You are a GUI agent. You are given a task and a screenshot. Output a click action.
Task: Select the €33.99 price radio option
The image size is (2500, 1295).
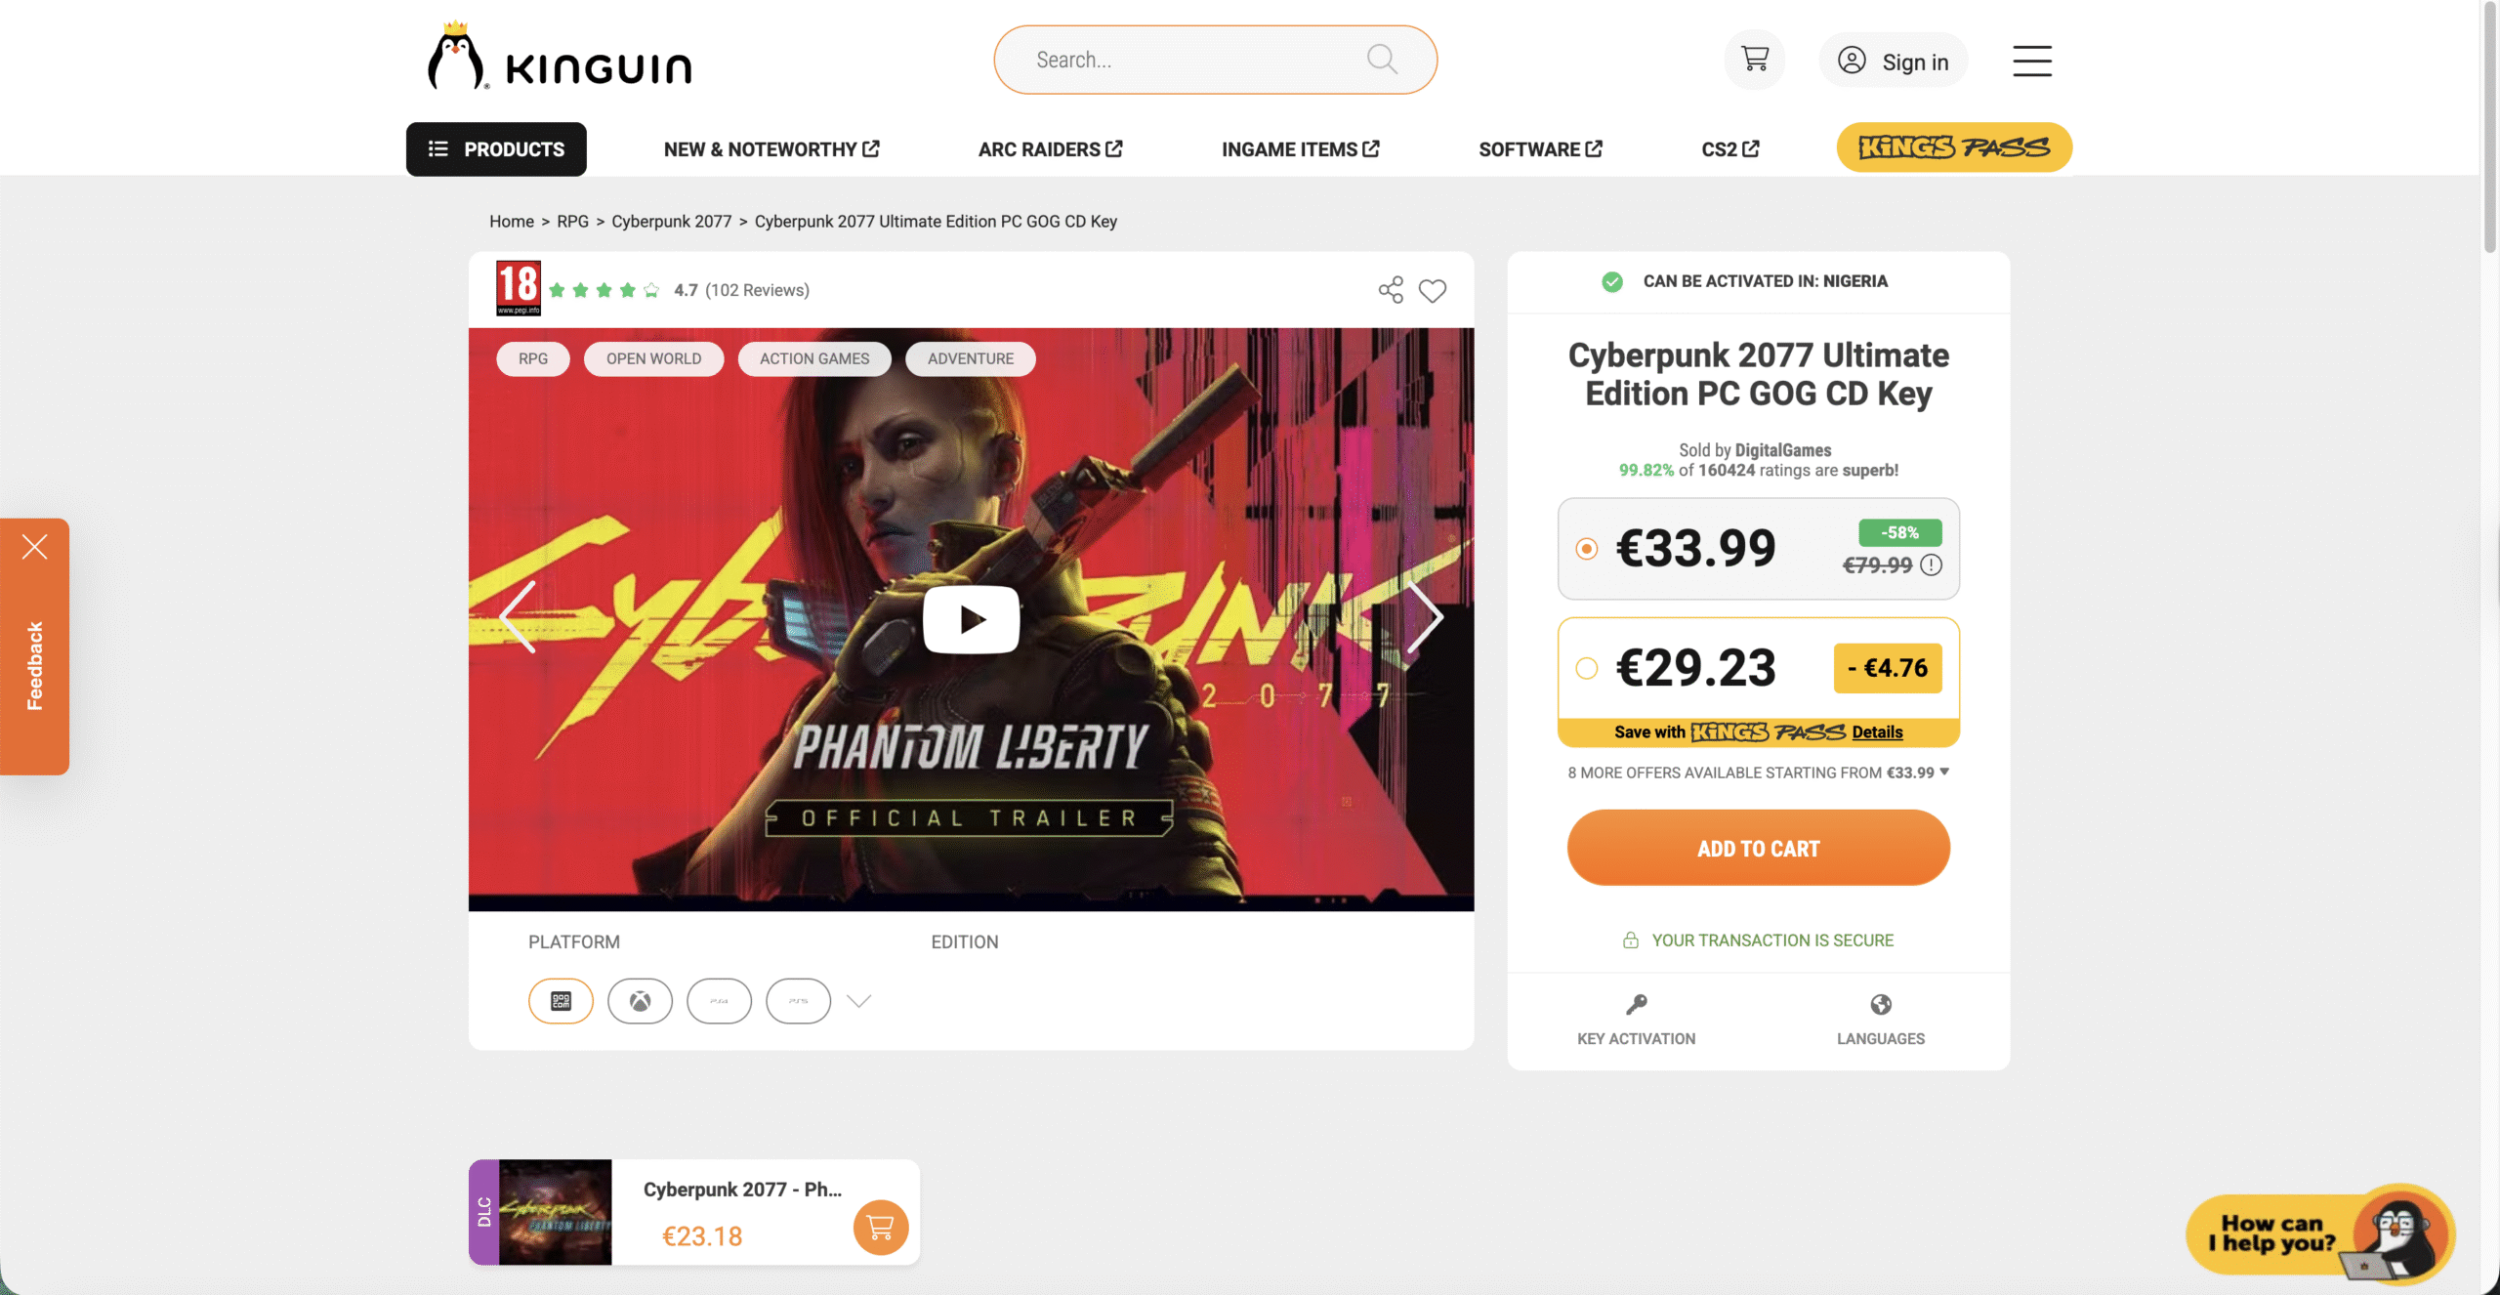pyautogui.click(x=1586, y=549)
